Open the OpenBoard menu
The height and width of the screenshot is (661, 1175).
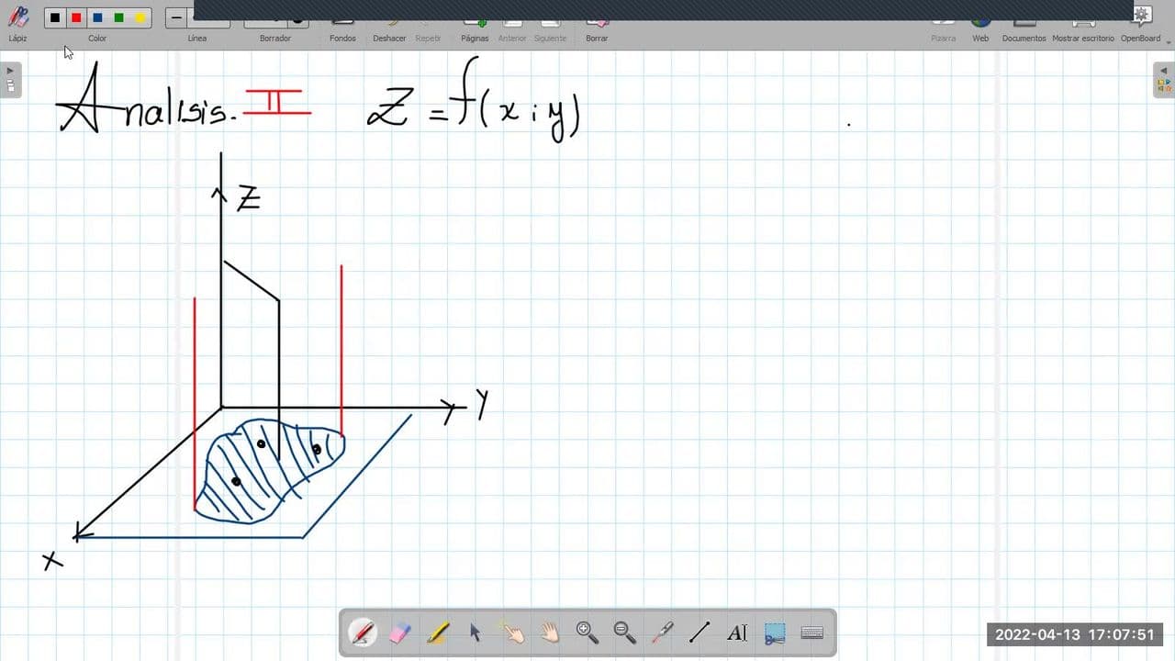pyautogui.click(x=1141, y=23)
